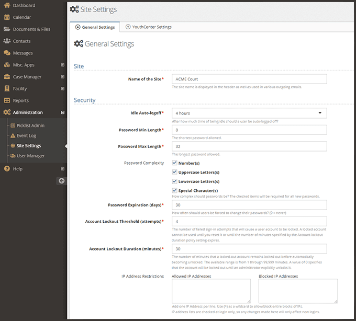The height and width of the screenshot is (321, 356).
Task: Click the Blocked IP Addresses text area
Action: coord(298,291)
